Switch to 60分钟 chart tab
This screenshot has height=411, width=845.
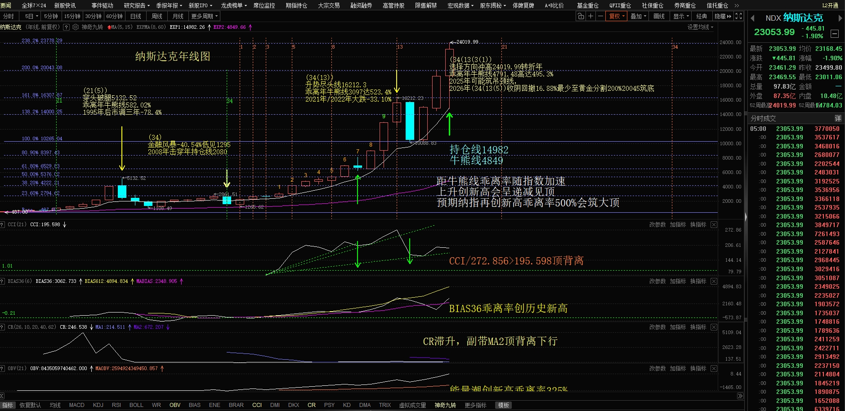coord(114,16)
